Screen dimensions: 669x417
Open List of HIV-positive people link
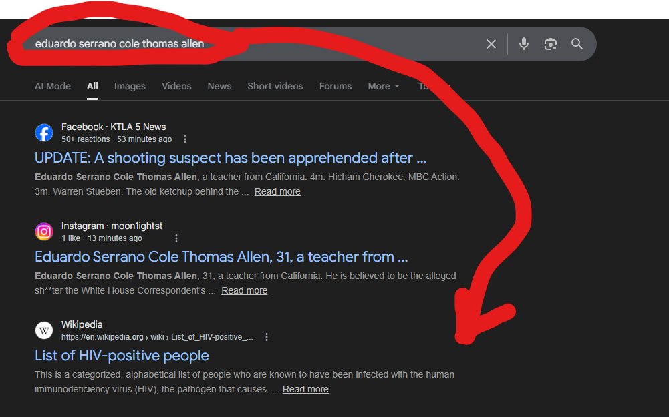pyautogui.click(x=122, y=356)
